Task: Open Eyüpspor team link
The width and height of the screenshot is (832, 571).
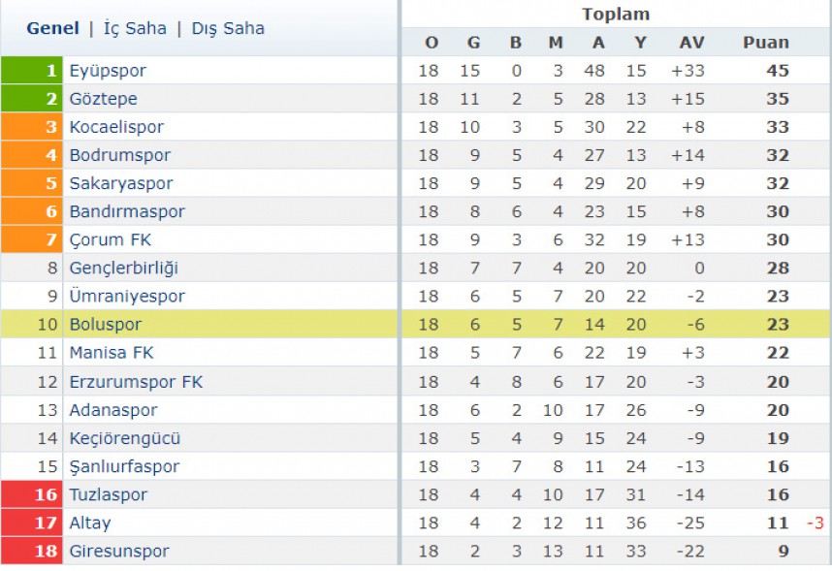Action: pyautogui.click(x=108, y=71)
